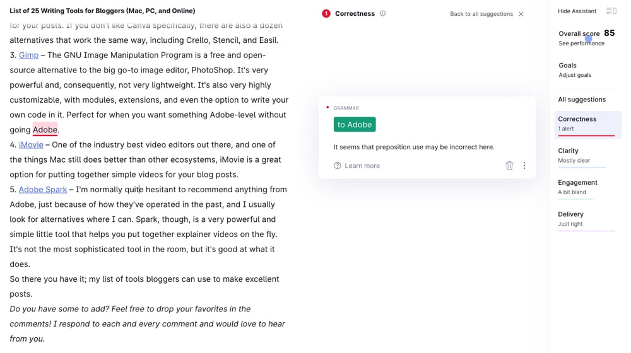631x353 pixels.
Task: Open See performance under Overall score
Action: [581, 43]
